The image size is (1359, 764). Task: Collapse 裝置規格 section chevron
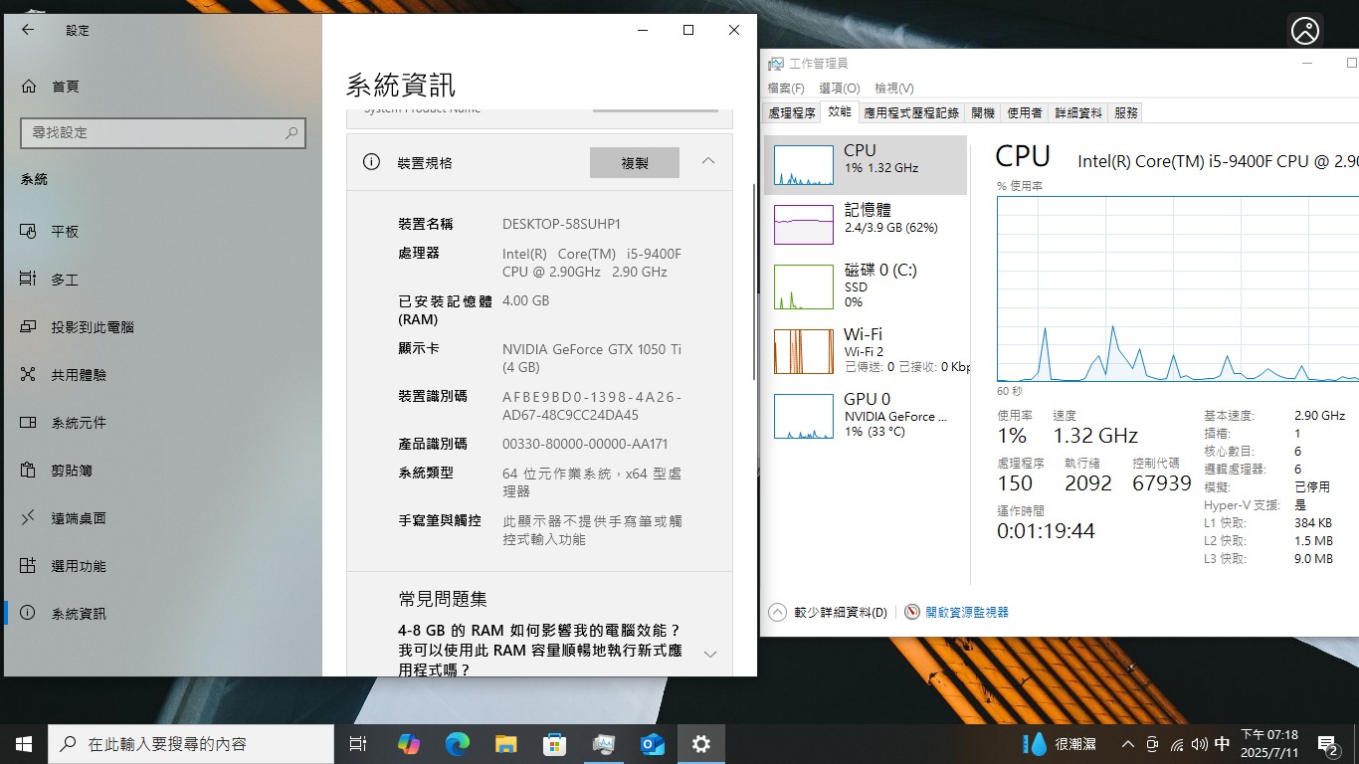click(708, 161)
